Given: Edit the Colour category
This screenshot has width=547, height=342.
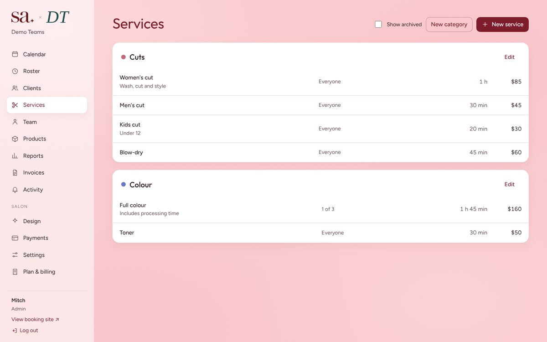Looking at the screenshot, I should pos(510,185).
